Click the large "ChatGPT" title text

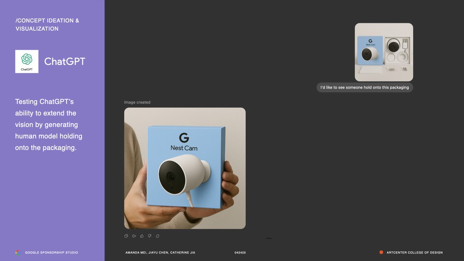coord(65,61)
